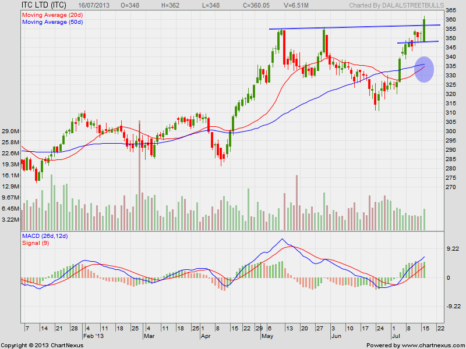Viewport: 466px width, 349px height.
Task: Click the 16.1M volume axis label
Action: tap(10, 176)
